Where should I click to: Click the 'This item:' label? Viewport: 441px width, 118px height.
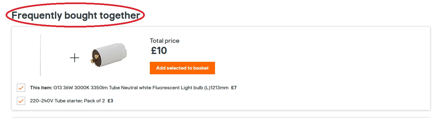click(41, 88)
